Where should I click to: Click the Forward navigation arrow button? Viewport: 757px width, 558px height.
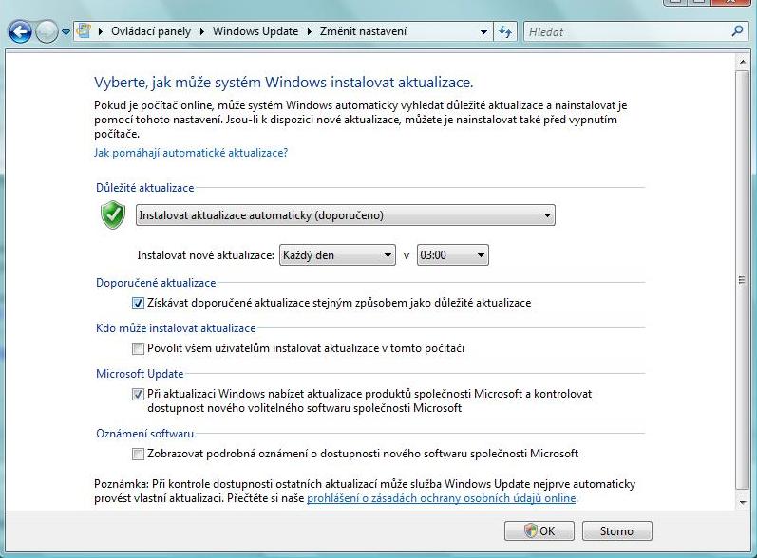[47, 32]
